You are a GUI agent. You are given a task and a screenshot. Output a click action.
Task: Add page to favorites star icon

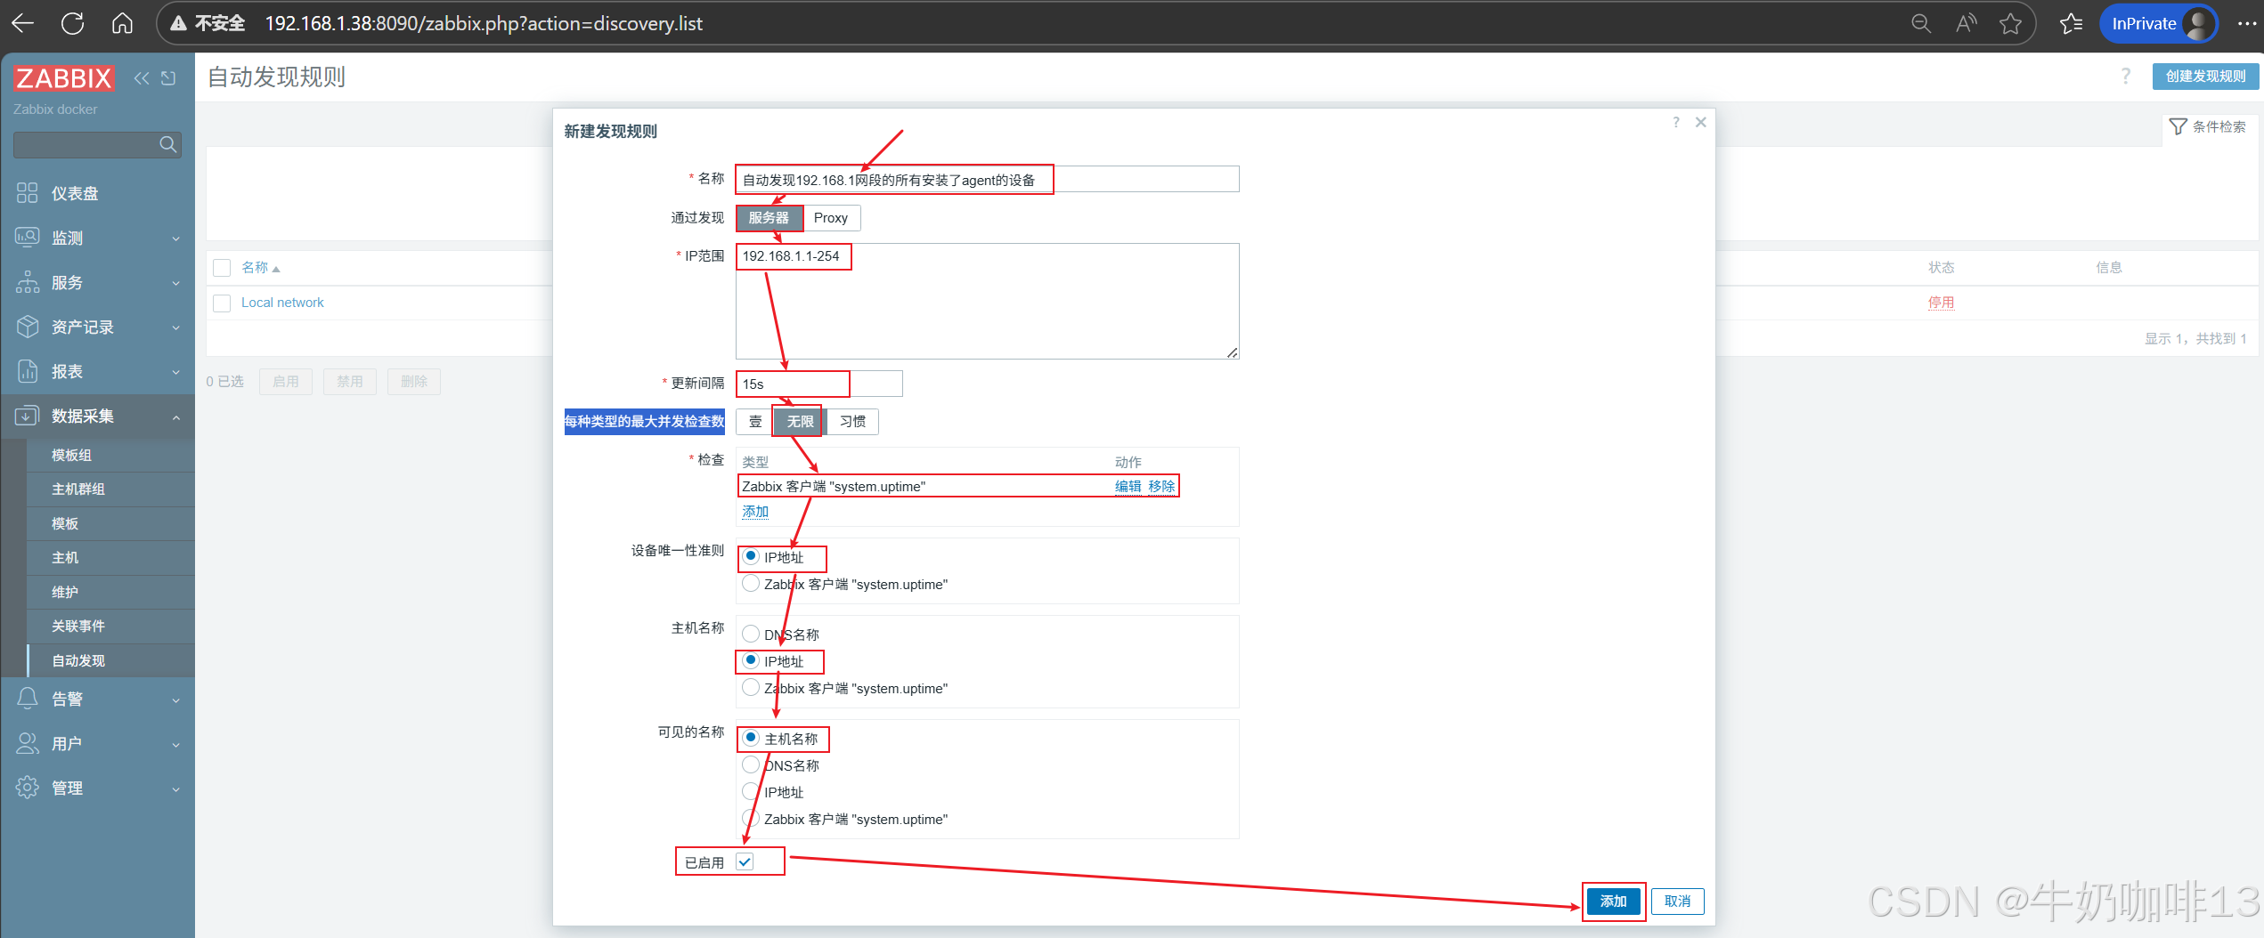tap(2010, 24)
